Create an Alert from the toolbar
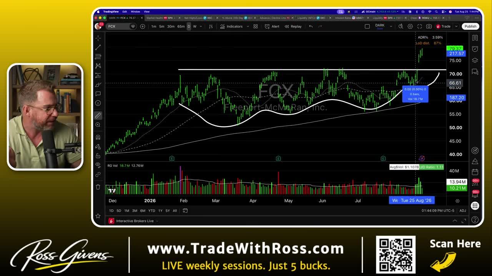The image size is (492, 276). pyautogui.click(x=272, y=26)
